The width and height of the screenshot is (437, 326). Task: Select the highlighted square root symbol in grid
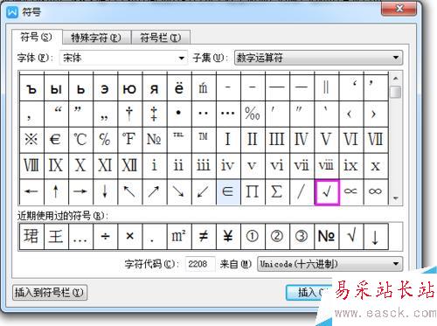[x=327, y=192]
